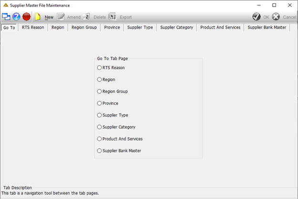Click the Export spreadsheet icon
The height and width of the screenshot is (199, 298).
(112, 17)
